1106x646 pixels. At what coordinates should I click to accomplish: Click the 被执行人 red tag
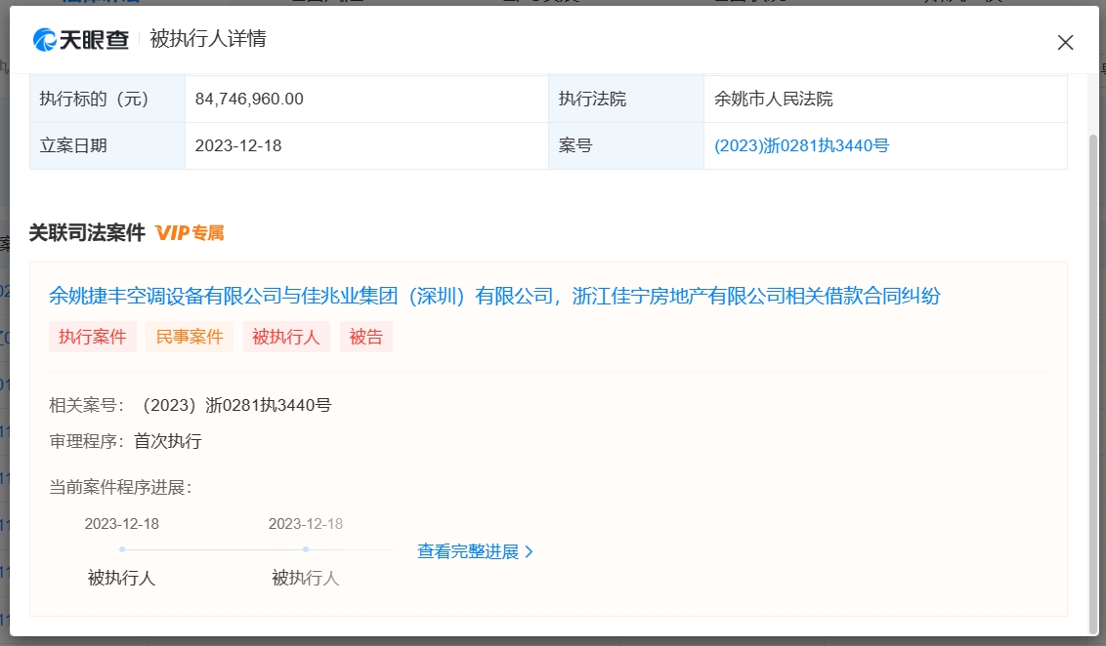[286, 337]
